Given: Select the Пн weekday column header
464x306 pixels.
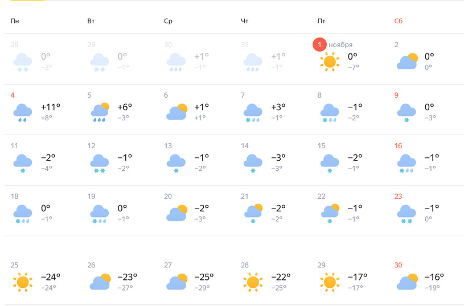Looking at the screenshot, I should coord(15,21).
